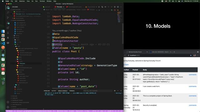Open Finder from the dock

coord(3,31)
